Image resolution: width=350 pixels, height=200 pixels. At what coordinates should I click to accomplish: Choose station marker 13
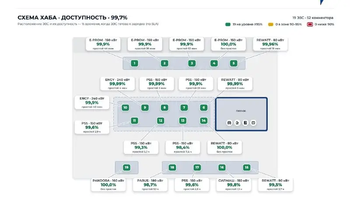click(183, 121)
